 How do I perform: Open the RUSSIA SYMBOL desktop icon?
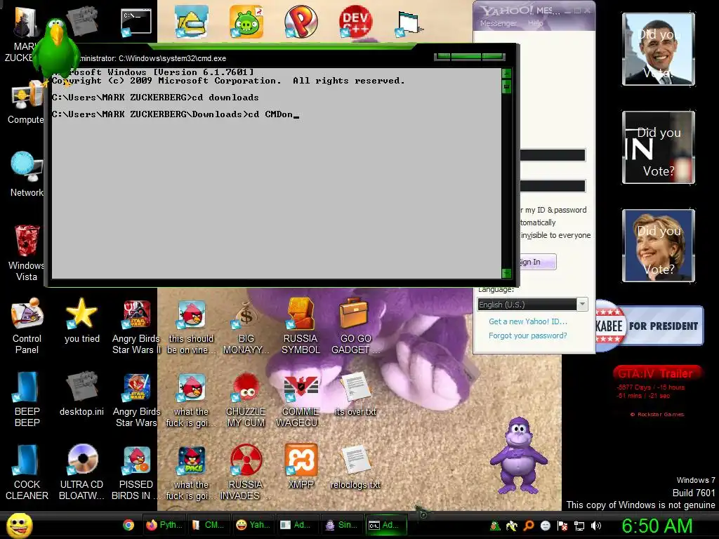[301, 326]
